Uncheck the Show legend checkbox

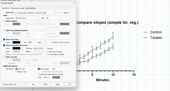(x=39, y=69)
